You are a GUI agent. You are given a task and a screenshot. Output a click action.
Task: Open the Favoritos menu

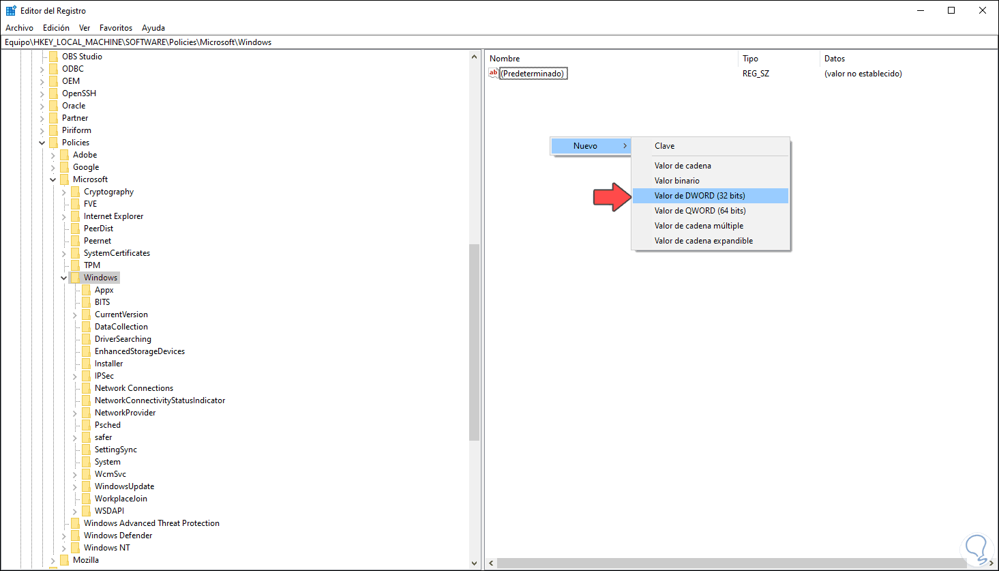(116, 28)
